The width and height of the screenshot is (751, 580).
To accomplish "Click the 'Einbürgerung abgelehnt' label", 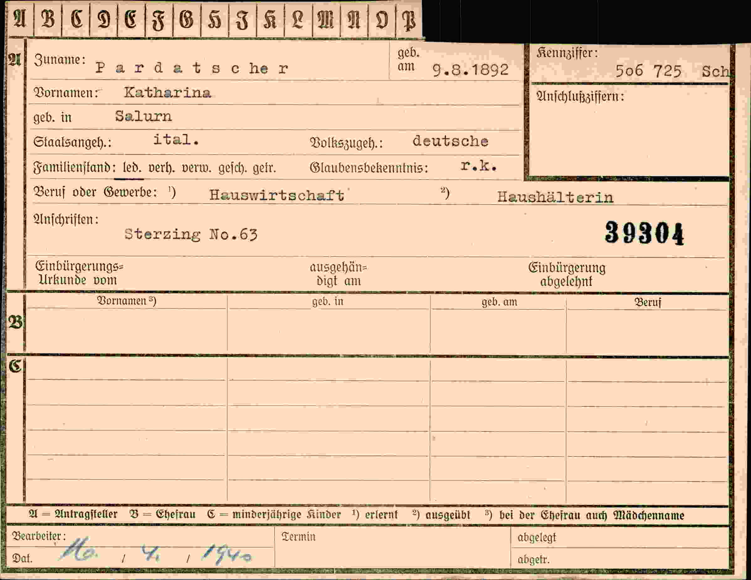I will (567, 275).
